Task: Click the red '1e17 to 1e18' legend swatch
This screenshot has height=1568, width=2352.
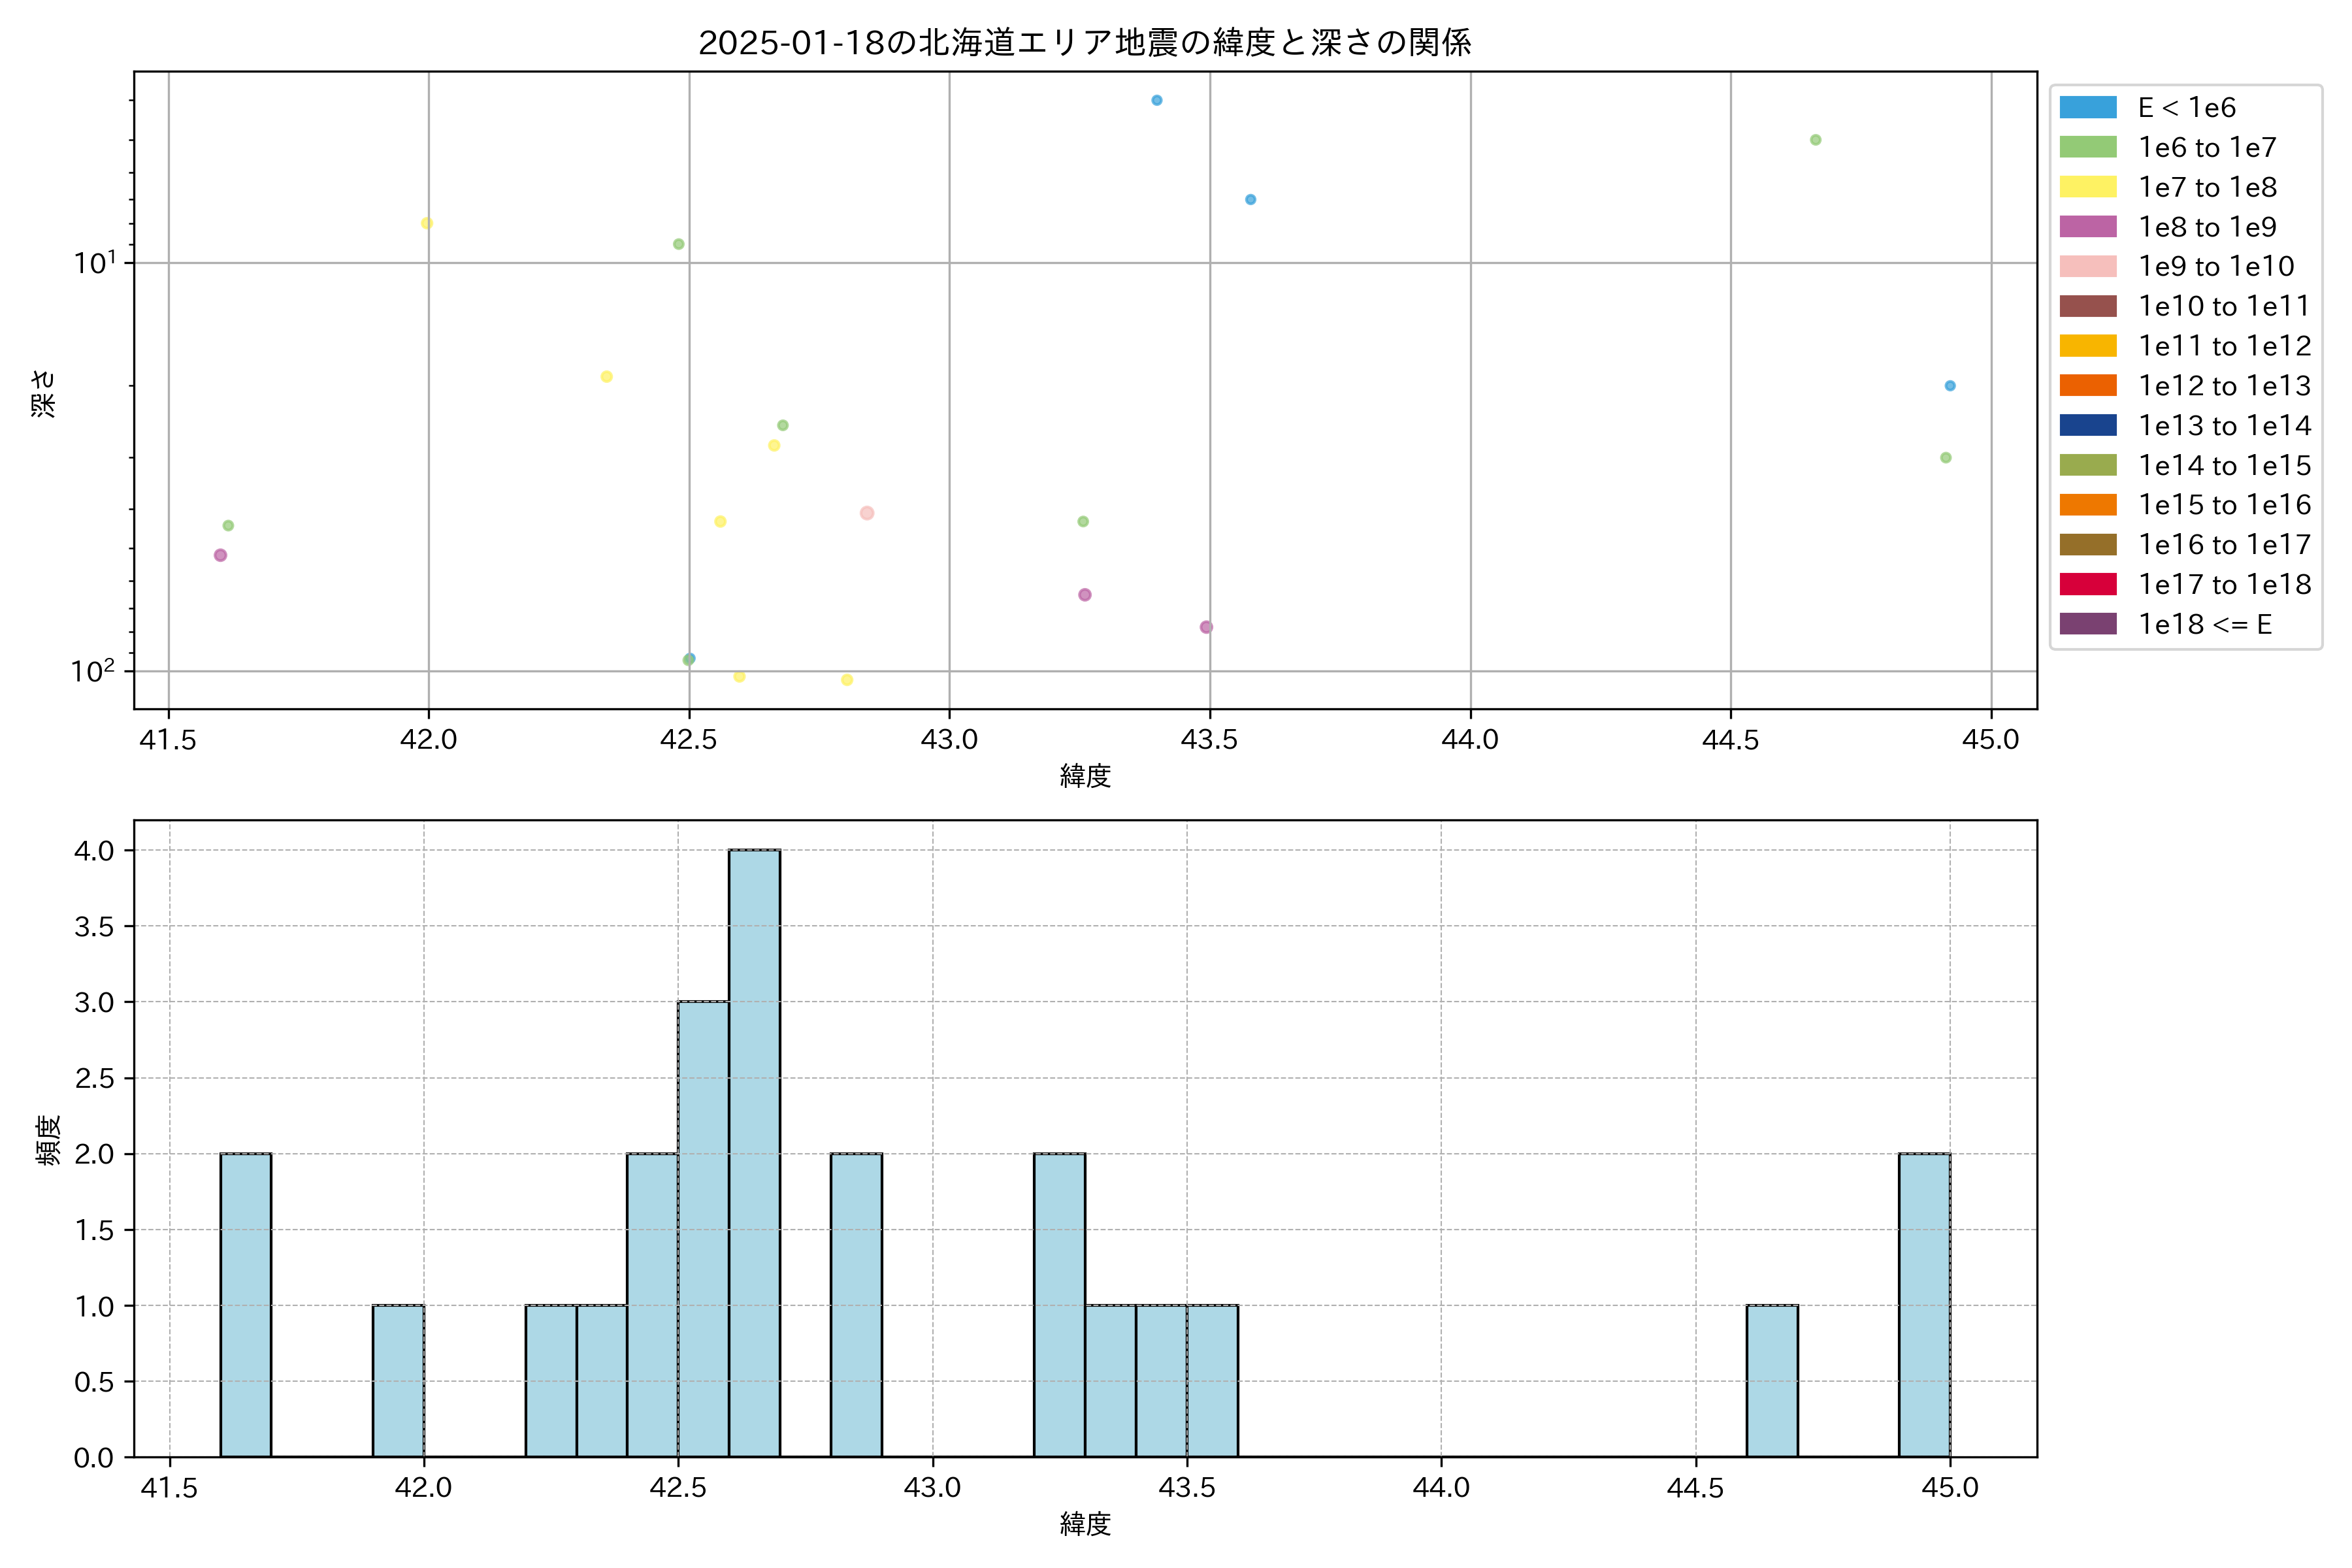Action: pyautogui.click(x=2088, y=584)
